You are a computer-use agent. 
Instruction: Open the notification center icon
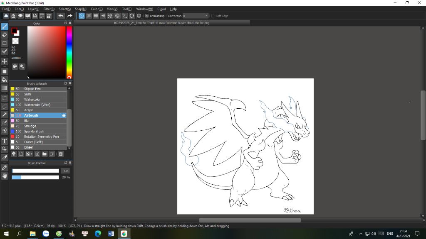pyautogui.click(x=417, y=234)
